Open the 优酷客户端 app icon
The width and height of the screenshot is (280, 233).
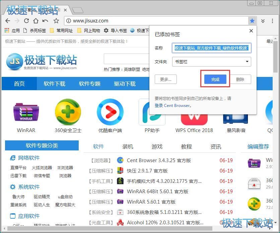click(x=110, y=112)
